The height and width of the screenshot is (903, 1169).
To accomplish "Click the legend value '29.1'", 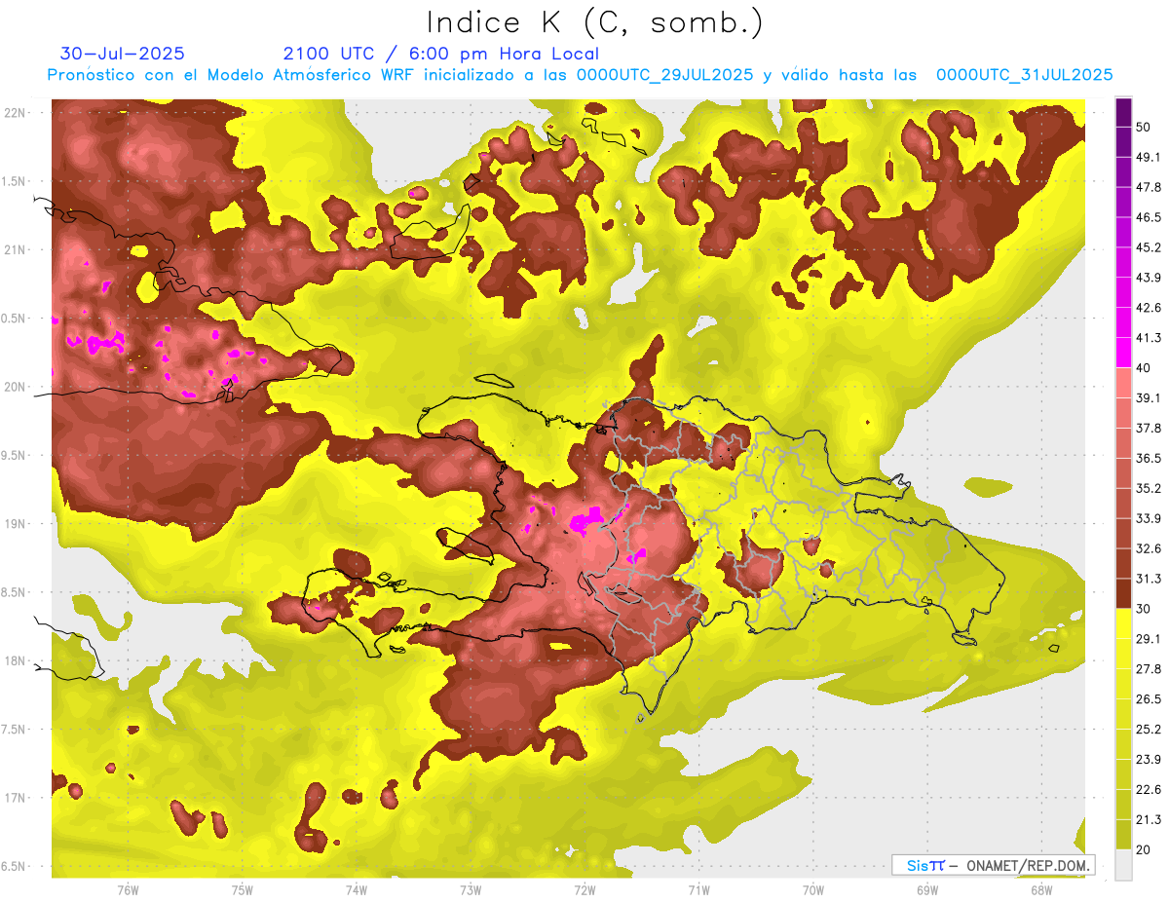I will pyautogui.click(x=1149, y=638).
